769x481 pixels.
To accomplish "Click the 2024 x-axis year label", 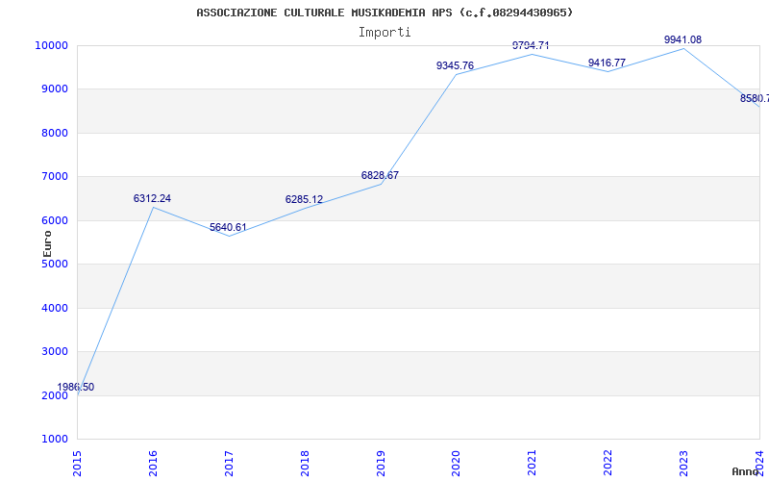I will point(759,463).
